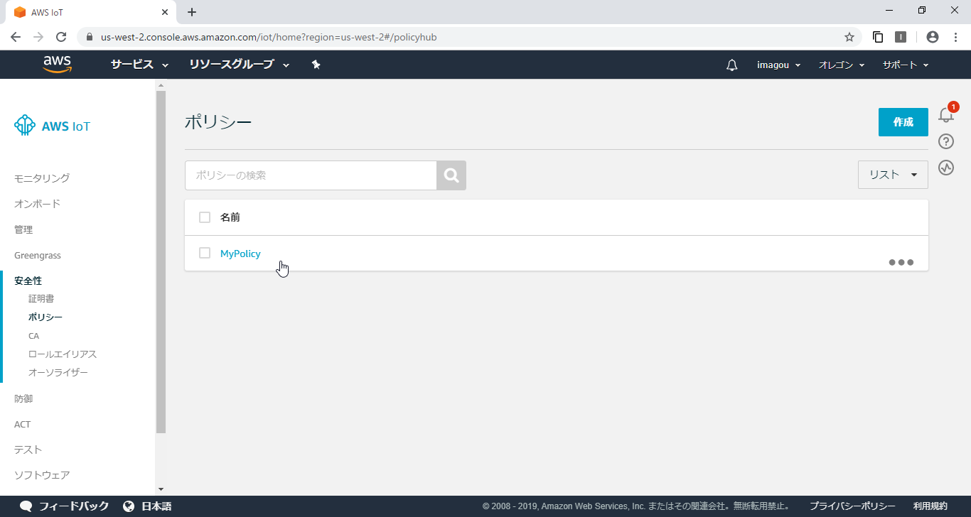971x517 pixels.
Task: Check the select-all checkbox next to 名前
Action: point(205,217)
